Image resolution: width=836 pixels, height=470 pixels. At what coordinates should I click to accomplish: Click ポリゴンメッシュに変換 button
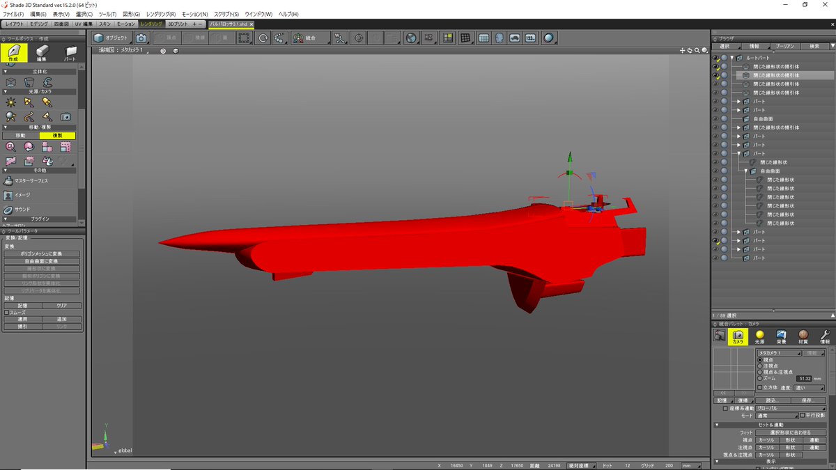point(42,253)
